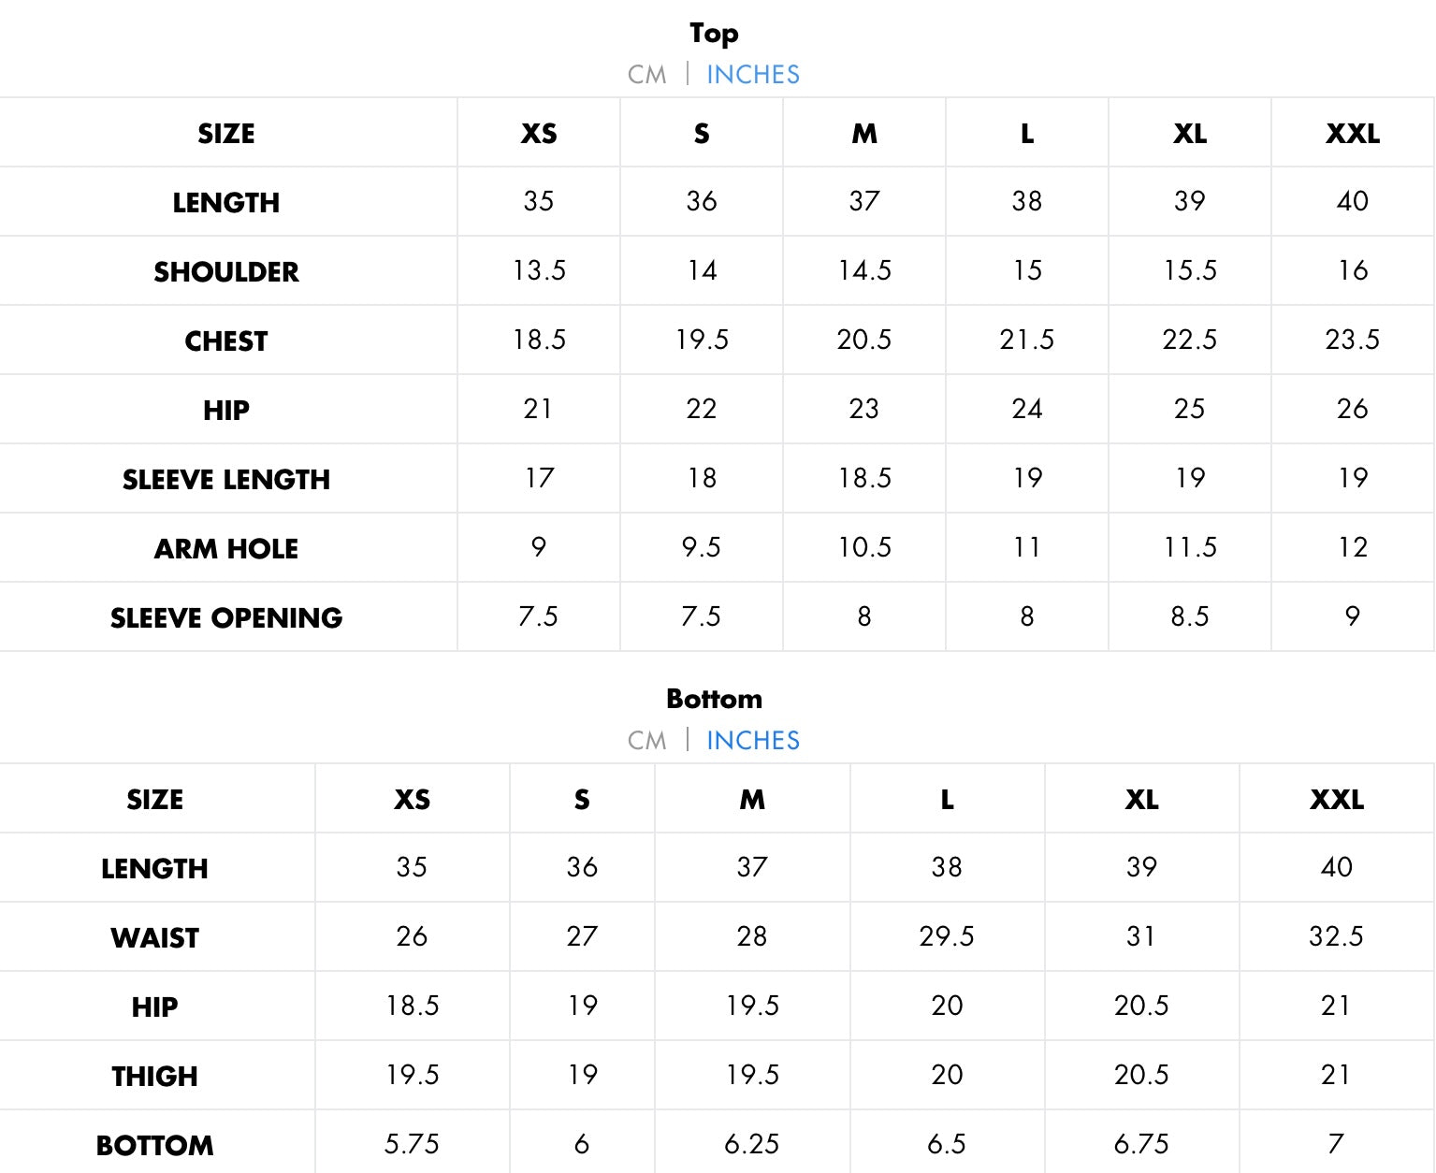1436x1173 pixels.
Task: Click THIGH row label
Action: click(x=155, y=1077)
